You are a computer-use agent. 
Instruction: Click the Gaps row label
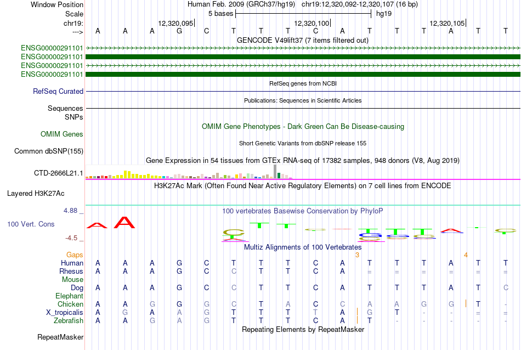coord(75,255)
